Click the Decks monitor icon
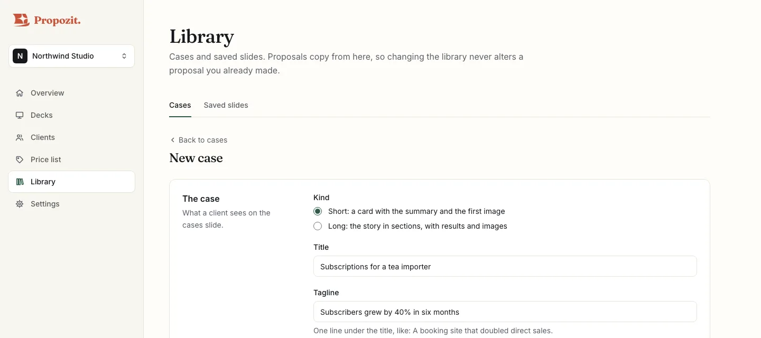 pos(20,115)
